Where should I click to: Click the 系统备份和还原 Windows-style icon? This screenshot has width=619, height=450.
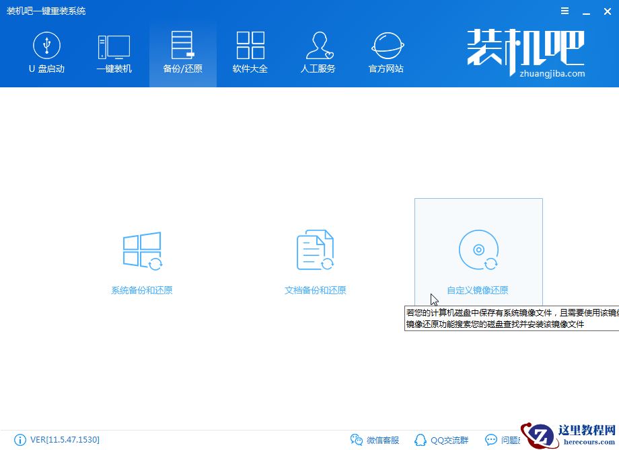click(x=142, y=251)
